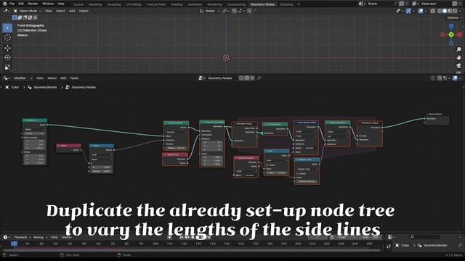
Task: Click the jump to start button in the timeline
Action: point(182,237)
